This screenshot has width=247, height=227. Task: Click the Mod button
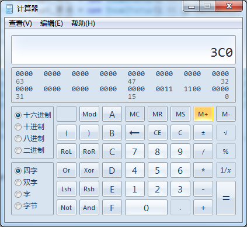89,114
